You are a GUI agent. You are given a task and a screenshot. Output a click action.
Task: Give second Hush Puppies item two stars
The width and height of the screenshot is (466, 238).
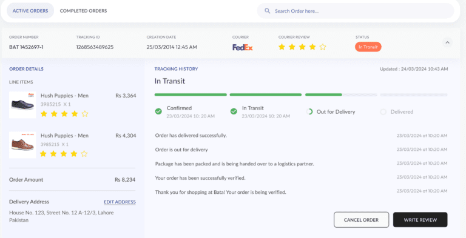[53, 154]
